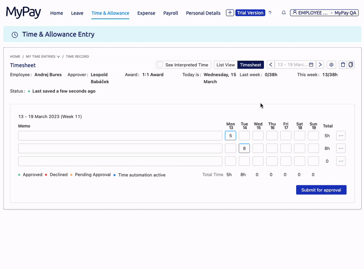Open the first row's ellipsis options menu
Screen dimensions: 364x269
coord(341,135)
